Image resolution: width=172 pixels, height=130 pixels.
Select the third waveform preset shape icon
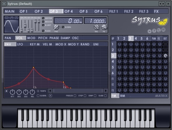[x=16, y=18]
